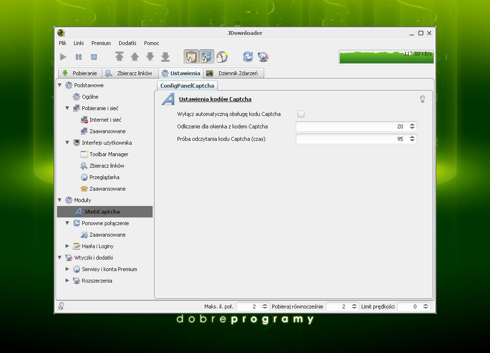Move selected item to bottom arrow icon
The image size is (490, 353).
coord(165,57)
